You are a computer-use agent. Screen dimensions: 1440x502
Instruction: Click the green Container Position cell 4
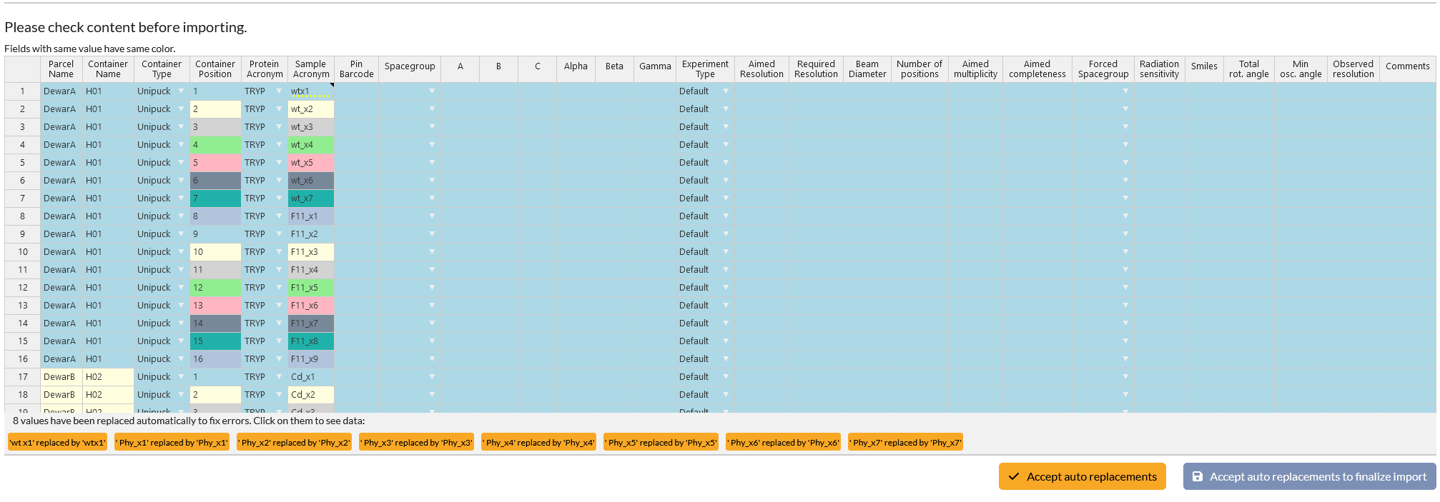[214, 145]
